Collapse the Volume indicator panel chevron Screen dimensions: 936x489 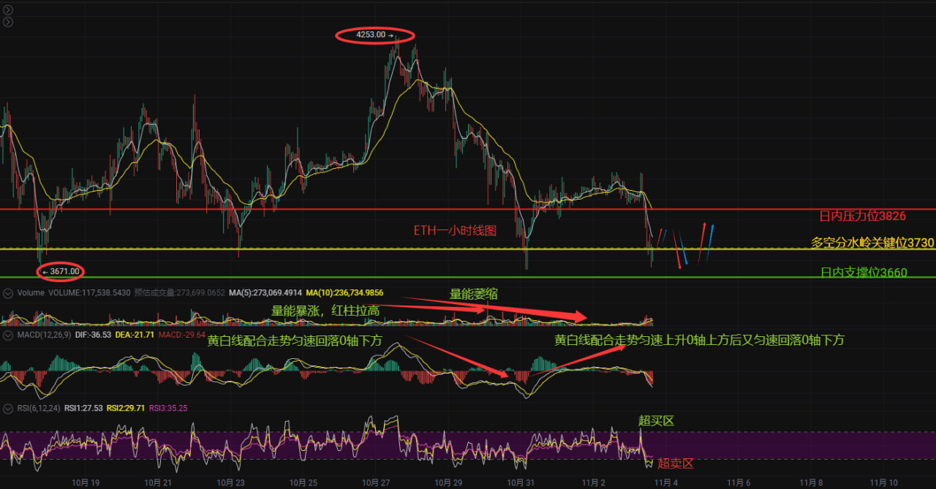point(8,292)
